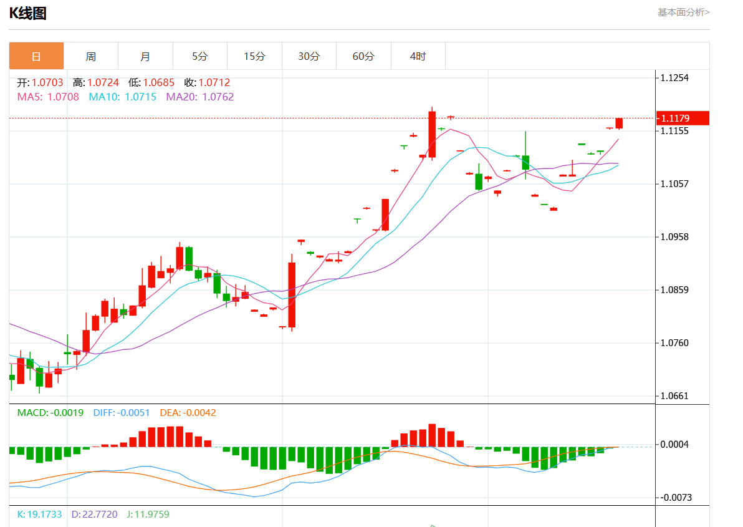Click the DIFF: -0.0051 value
Image resolution: width=743 pixels, height=527 pixels.
(122, 413)
